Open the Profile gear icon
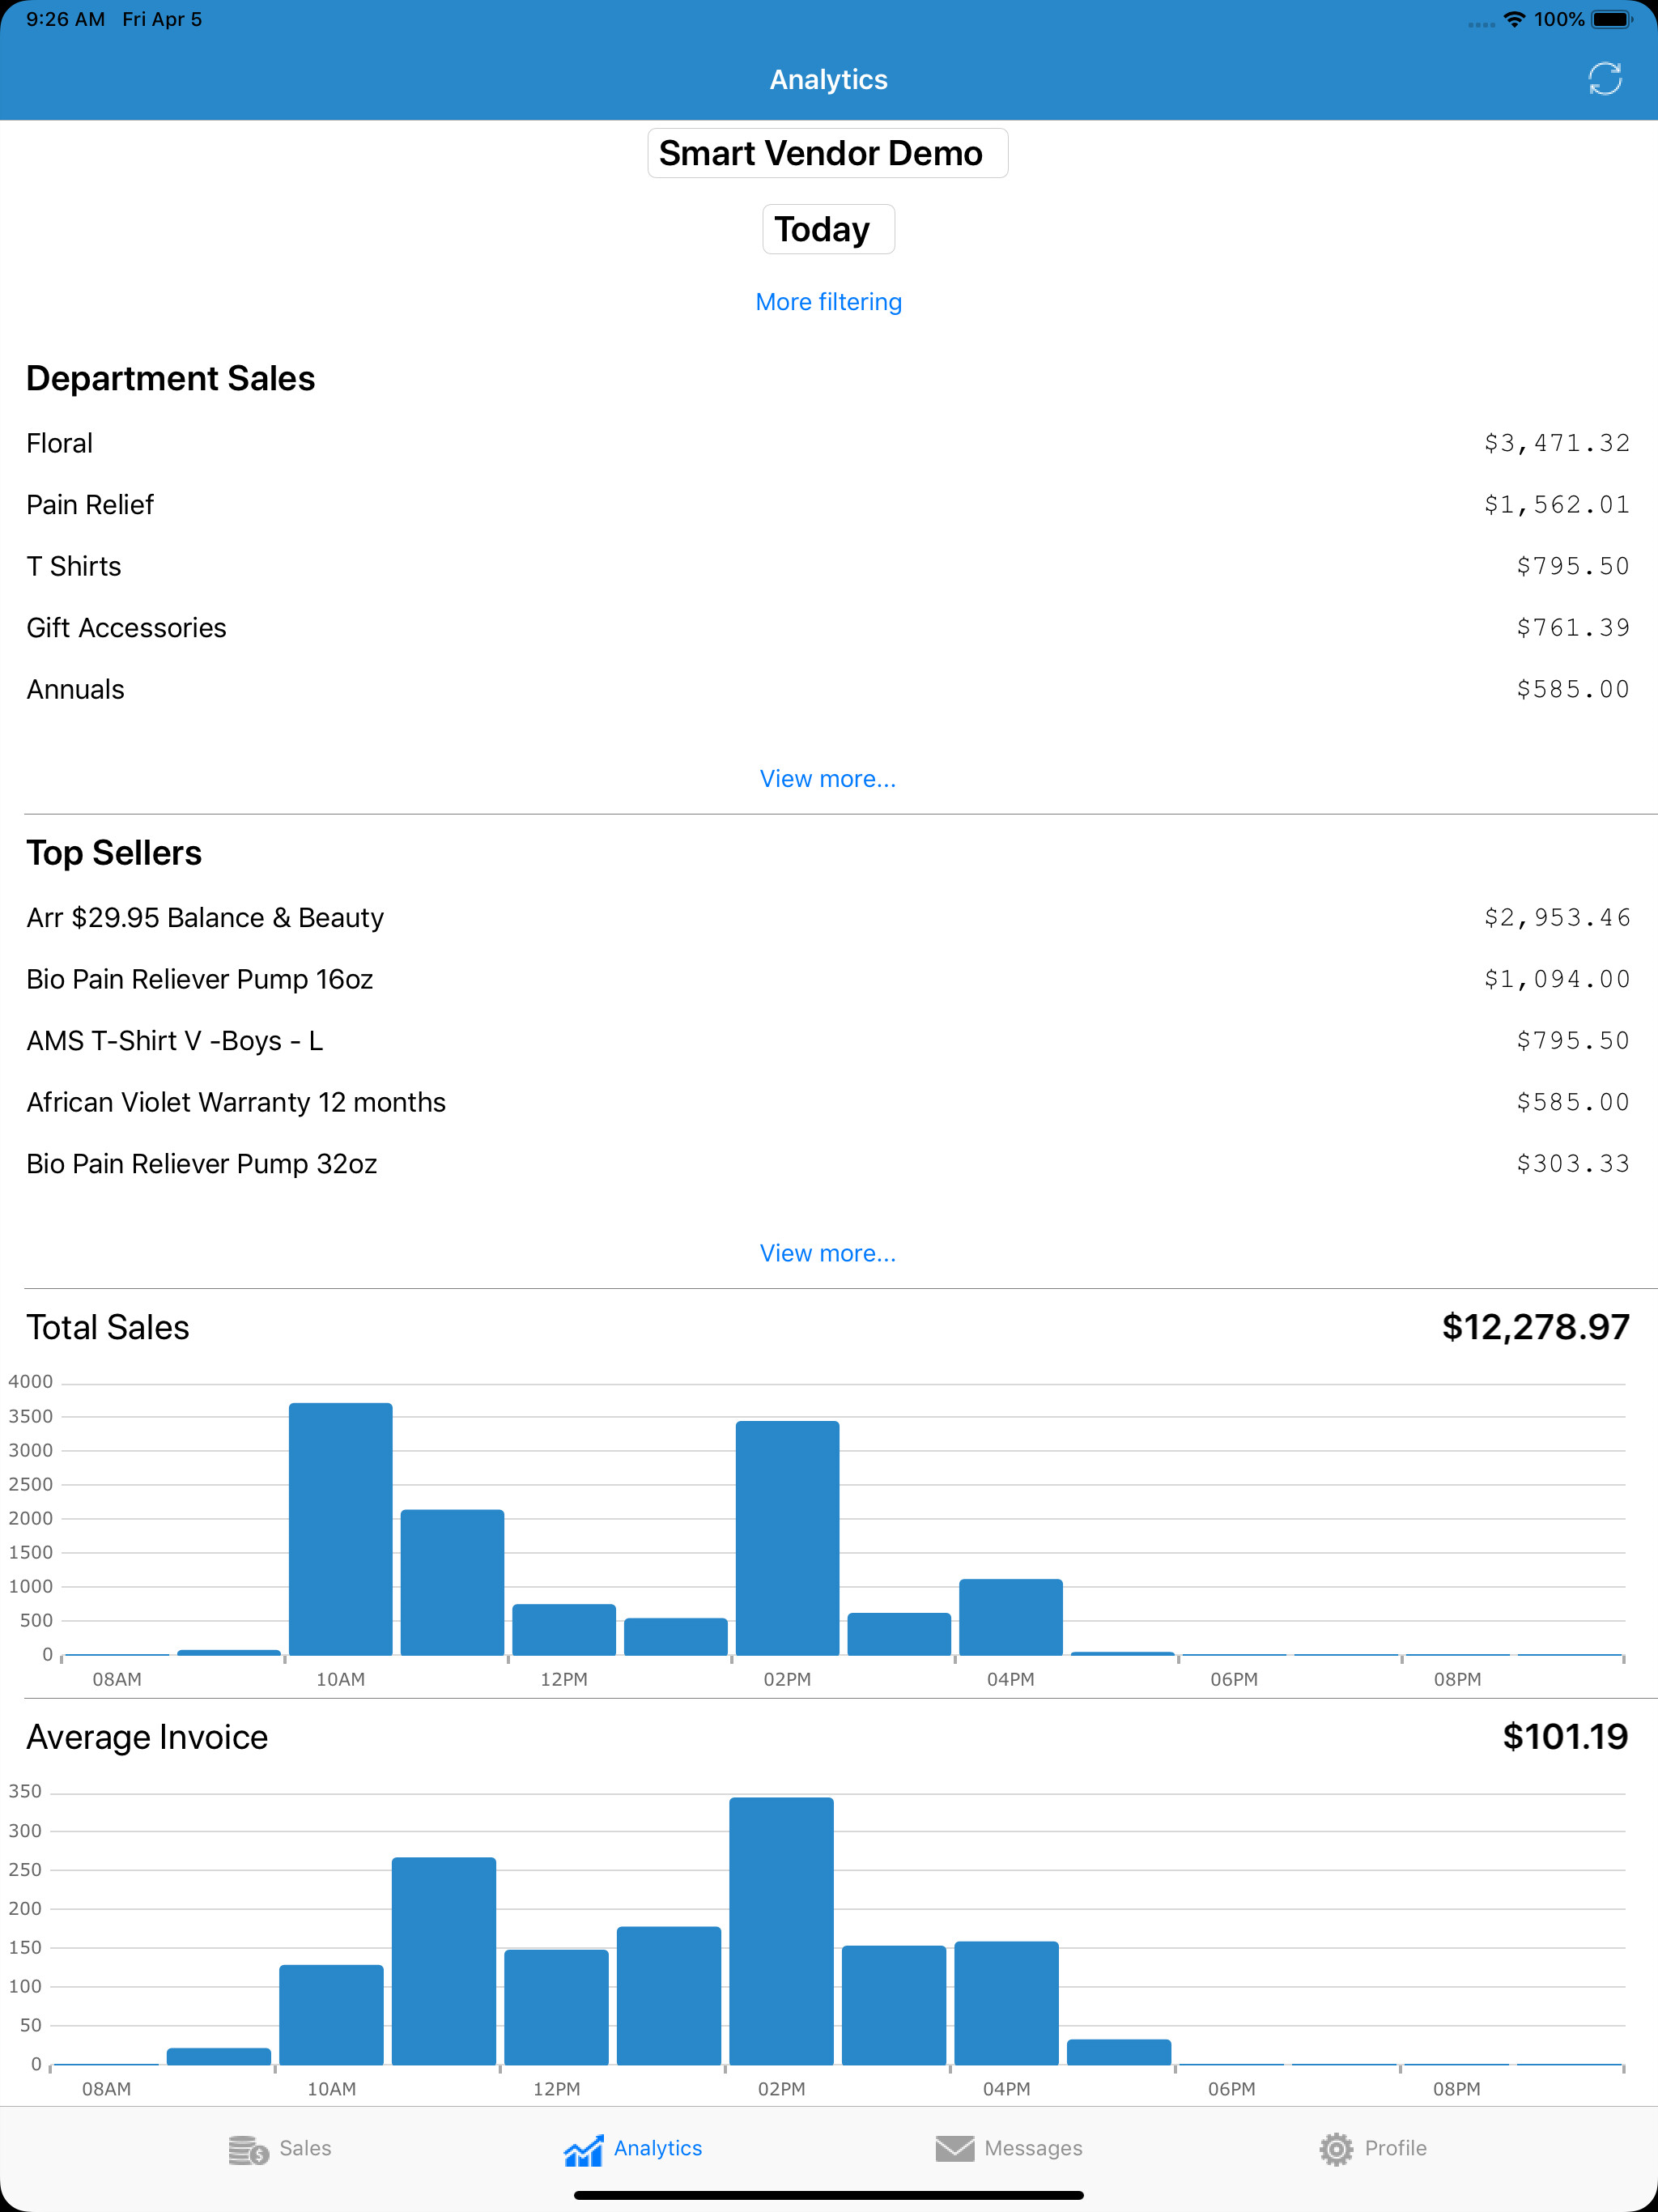Viewport: 1658px width, 2212px height. click(1336, 2148)
